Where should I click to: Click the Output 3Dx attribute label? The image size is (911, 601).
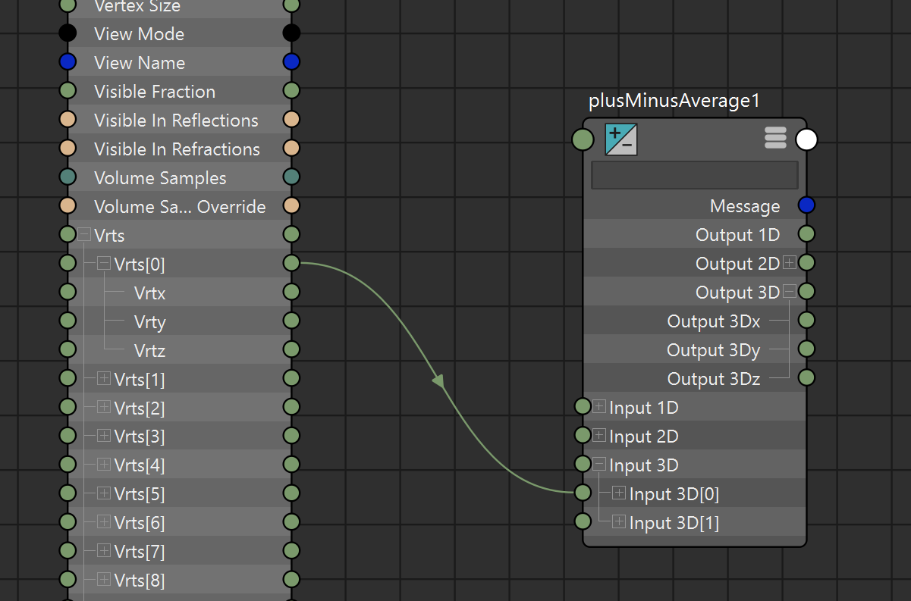(x=713, y=321)
